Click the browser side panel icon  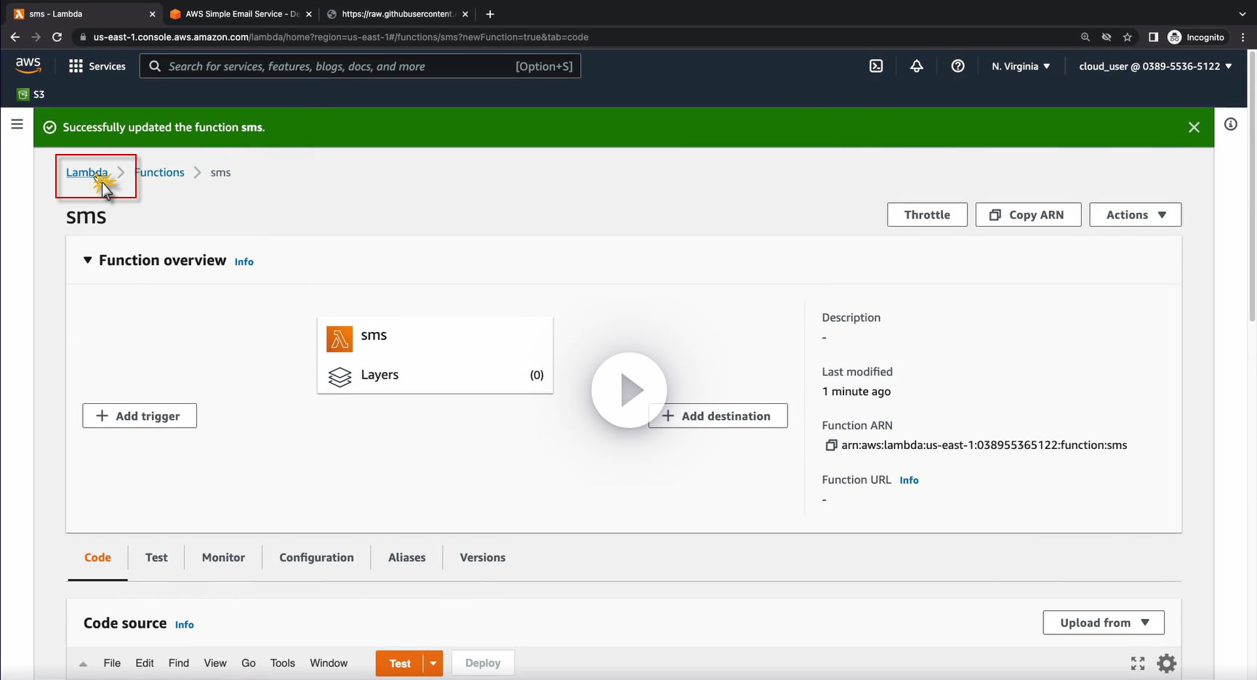(1153, 37)
